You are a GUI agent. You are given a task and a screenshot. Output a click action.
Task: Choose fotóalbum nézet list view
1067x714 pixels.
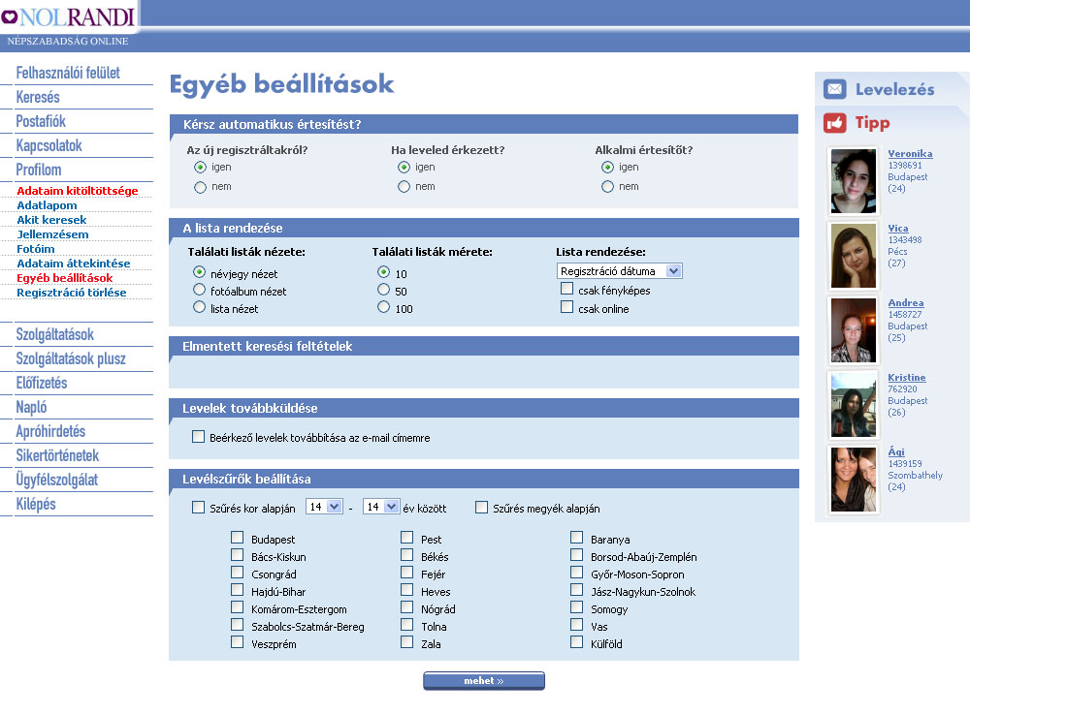[200, 290]
